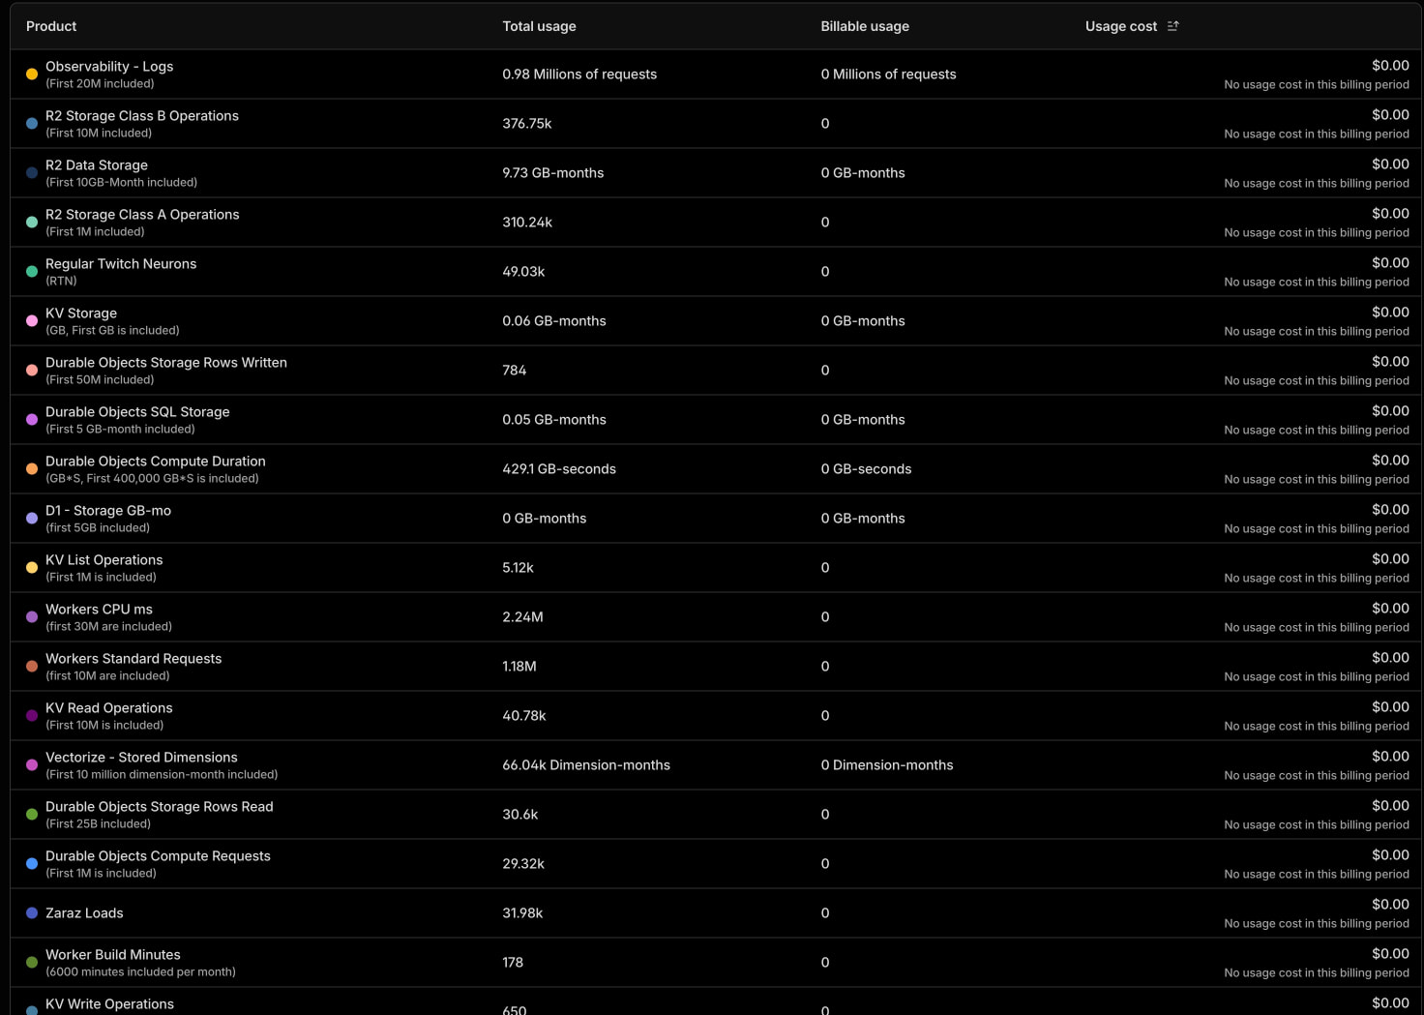The height and width of the screenshot is (1015, 1424).
Task: Click the orange dot beside Durable Objects Compute Duration
Action: 32,468
